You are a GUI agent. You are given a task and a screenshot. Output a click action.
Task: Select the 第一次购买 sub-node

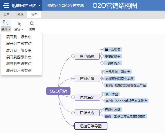click(113, 50)
